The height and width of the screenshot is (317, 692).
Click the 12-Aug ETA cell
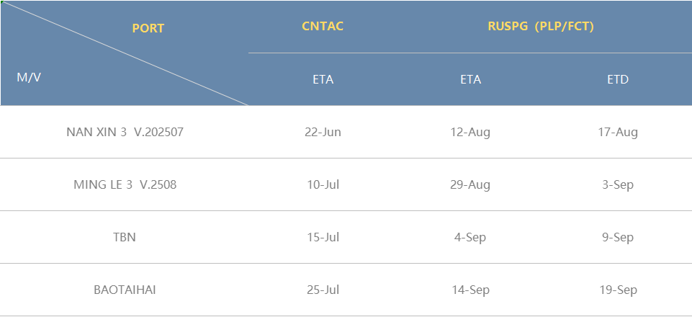(470, 132)
